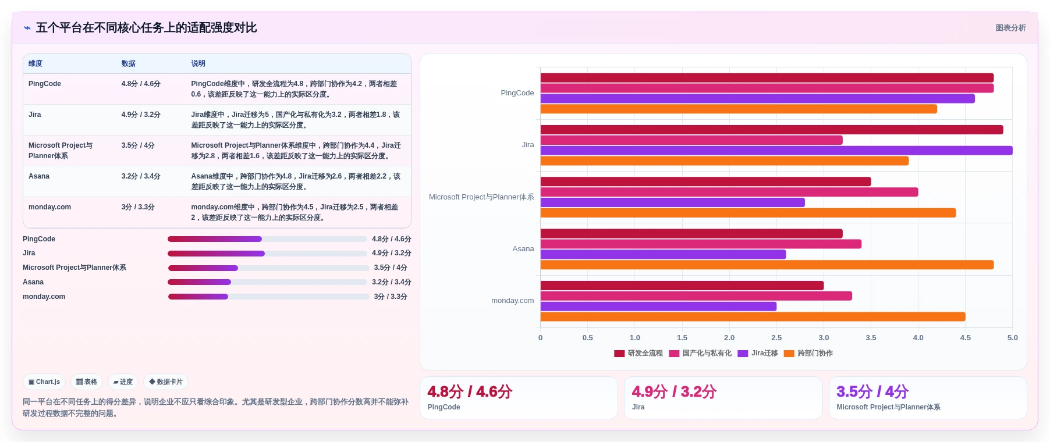The width and height of the screenshot is (1050, 442).
Task: Toggle the Jira迁移 legend color box
Action: [x=743, y=354]
